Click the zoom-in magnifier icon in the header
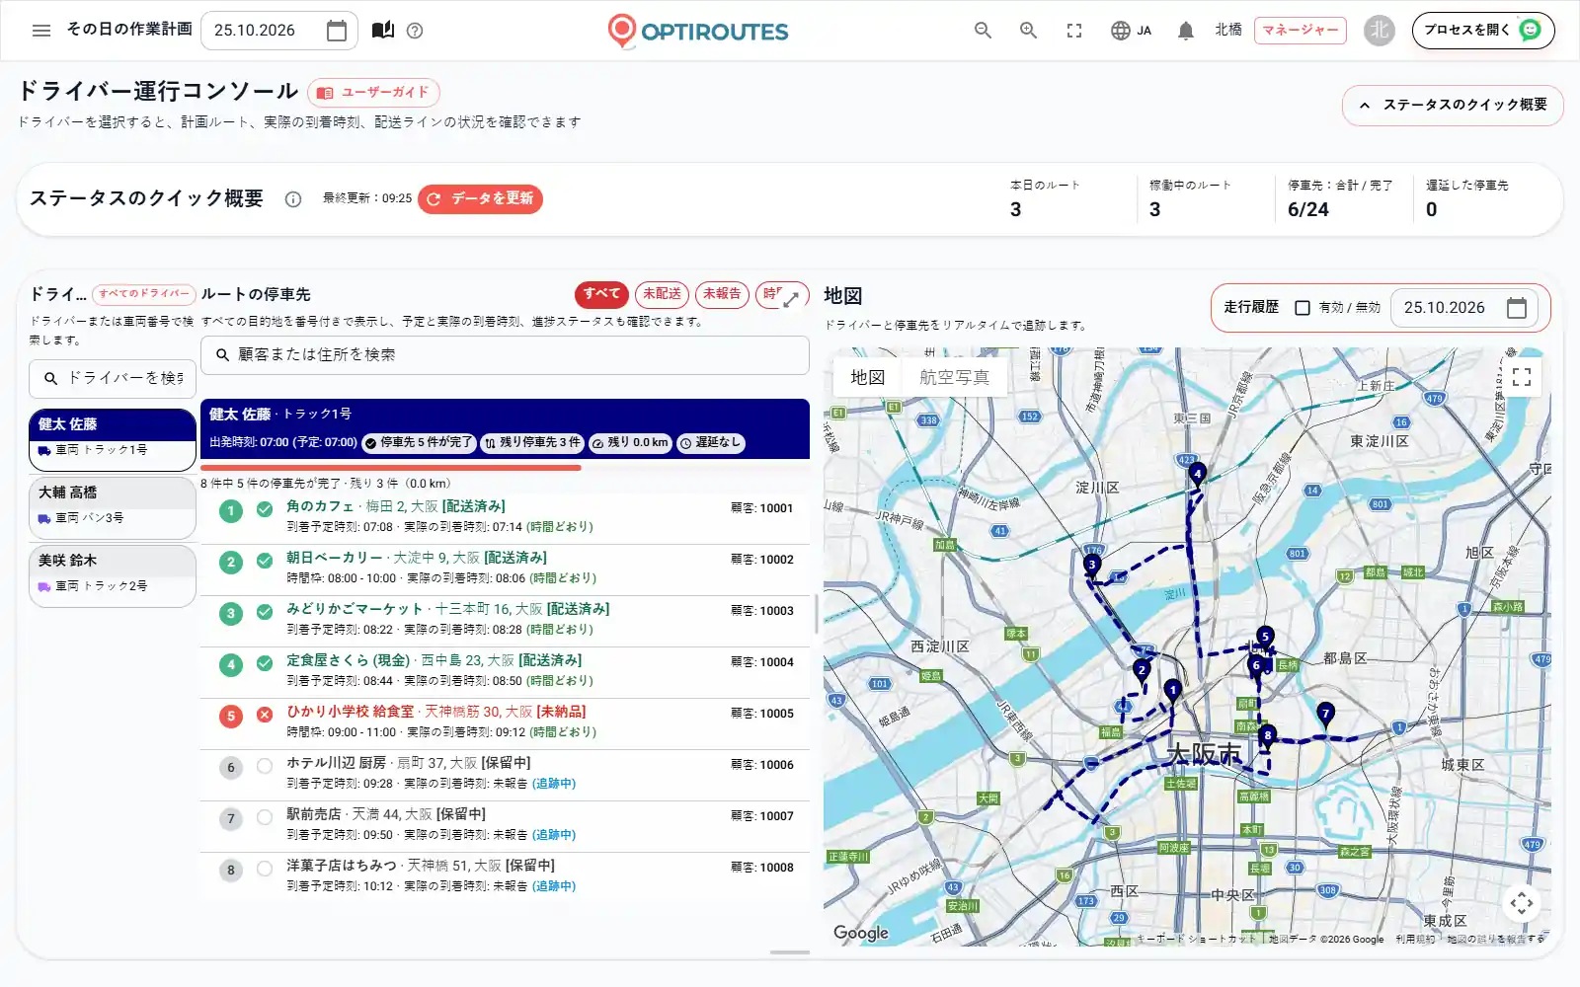 click(1028, 31)
